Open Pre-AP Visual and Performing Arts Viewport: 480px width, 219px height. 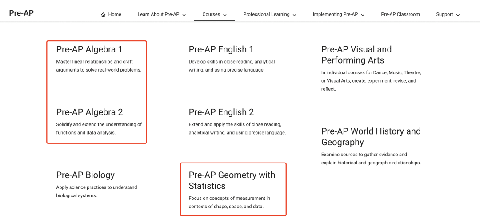click(356, 55)
